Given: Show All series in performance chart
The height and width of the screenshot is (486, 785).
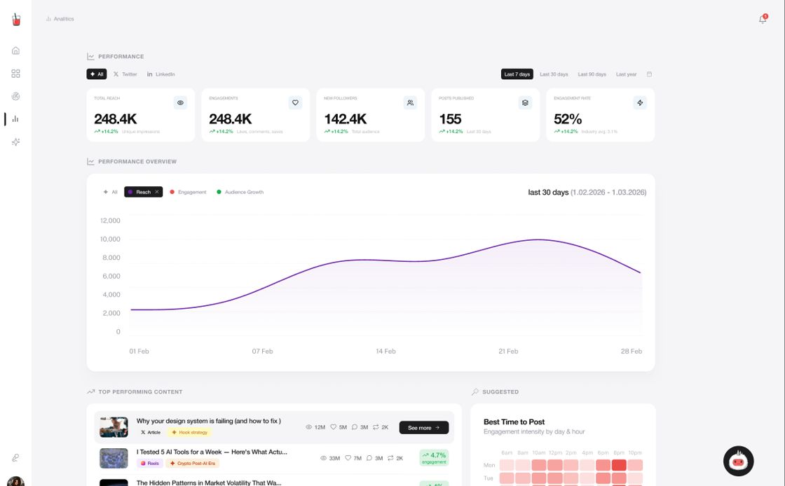Looking at the screenshot, I should pos(110,192).
